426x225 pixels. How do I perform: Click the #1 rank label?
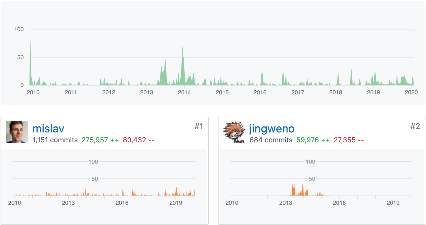pos(199,126)
